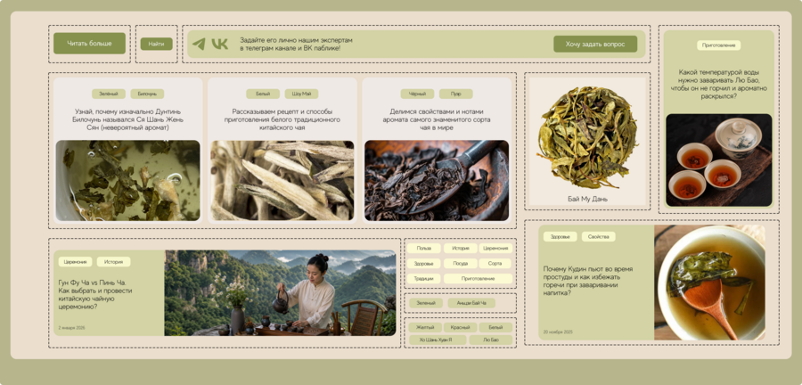
Task: Click the Telegram paper plane icon
Action: (x=199, y=44)
